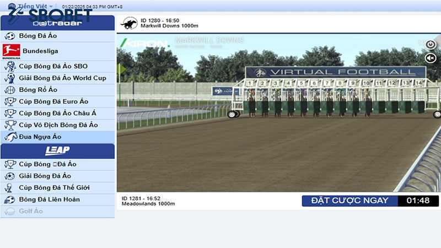441x248 pixels.
Task: Click the Giải Bóng Đá Ảo ball icon
Action: (x=10, y=176)
